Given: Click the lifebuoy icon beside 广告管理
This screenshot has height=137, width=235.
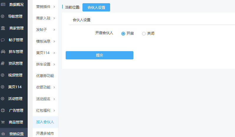Looking at the screenshot, I should coord(3,110).
